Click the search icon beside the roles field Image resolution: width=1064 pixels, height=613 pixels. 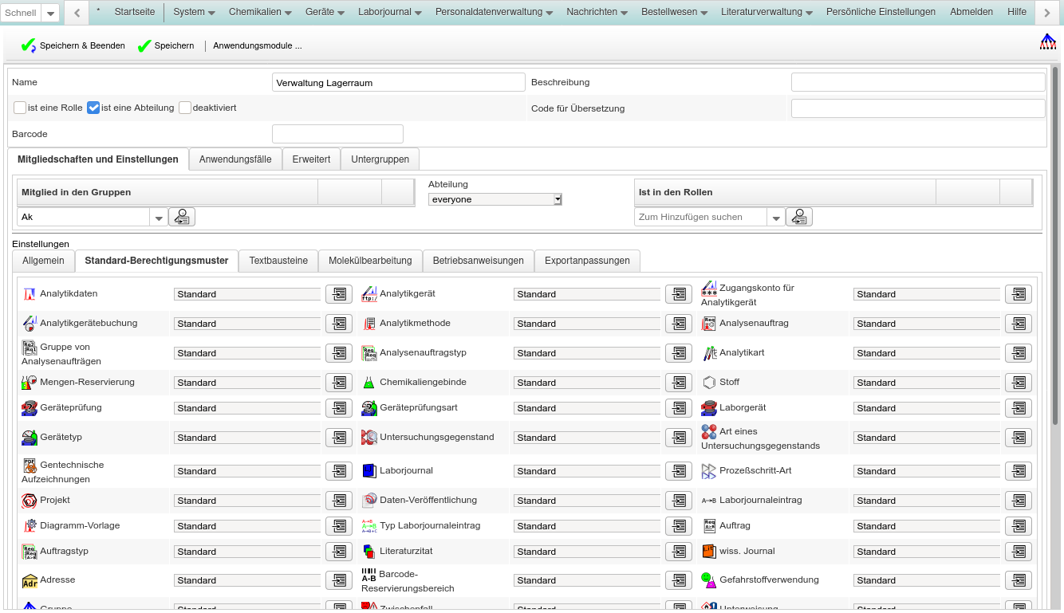point(798,217)
